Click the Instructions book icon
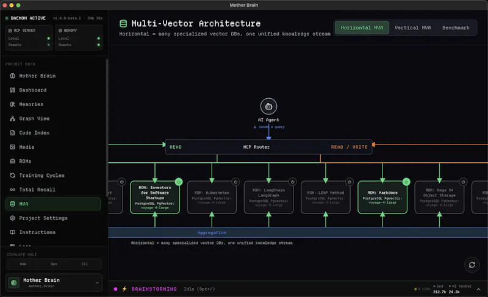 pyautogui.click(x=12, y=232)
